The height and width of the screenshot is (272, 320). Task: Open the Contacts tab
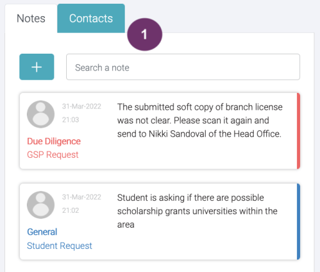[91, 18]
